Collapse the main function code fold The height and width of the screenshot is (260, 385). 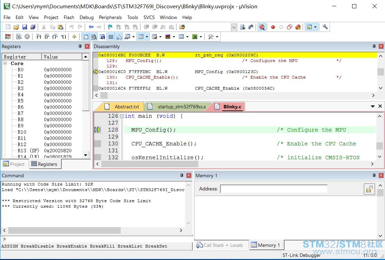(x=121, y=116)
